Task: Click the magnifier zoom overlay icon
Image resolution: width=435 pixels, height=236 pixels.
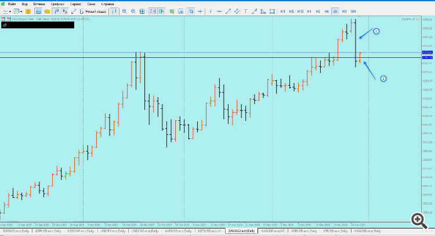Action: pyautogui.click(x=419, y=220)
